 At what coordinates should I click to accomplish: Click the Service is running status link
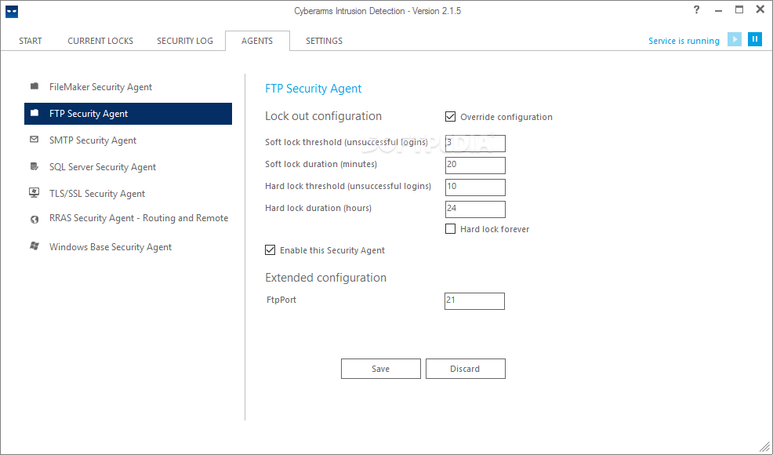coord(684,41)
